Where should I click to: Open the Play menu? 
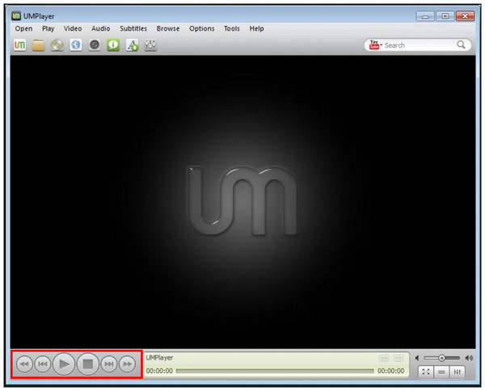coord(48,28)
